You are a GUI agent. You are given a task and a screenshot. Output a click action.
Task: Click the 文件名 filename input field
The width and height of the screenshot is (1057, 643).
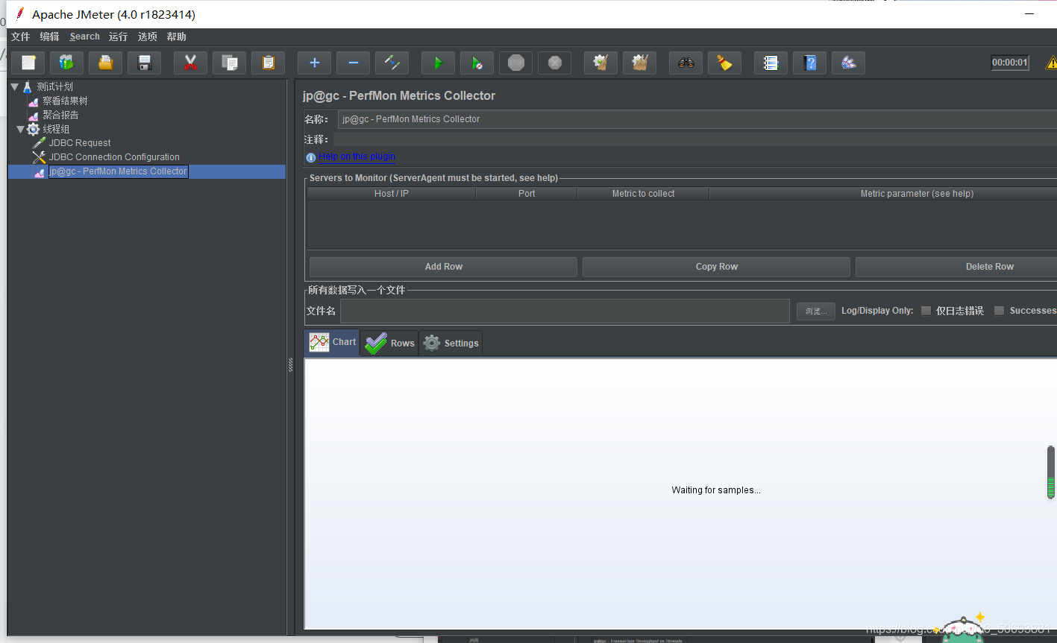click(565, 311)
